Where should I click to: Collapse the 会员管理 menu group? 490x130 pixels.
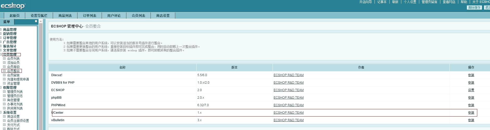(x=1, y=54)
